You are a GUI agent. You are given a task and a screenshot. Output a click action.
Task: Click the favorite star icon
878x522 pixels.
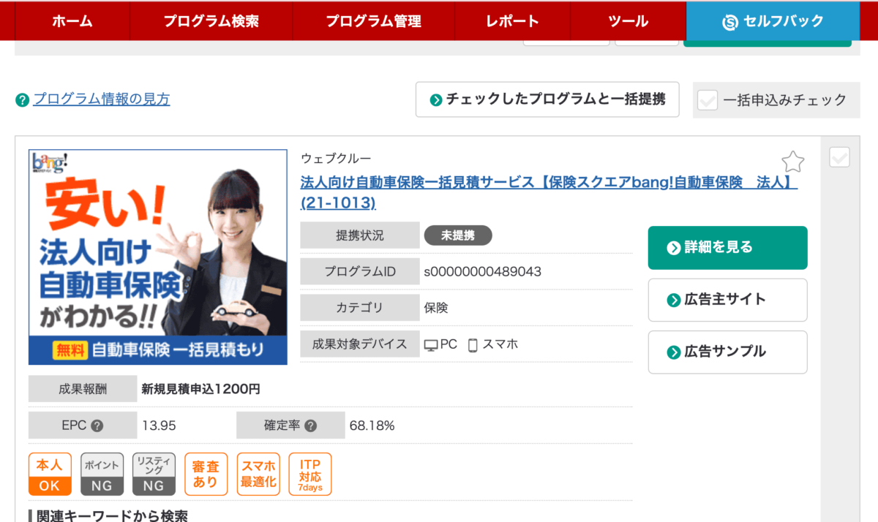point(793,162)
